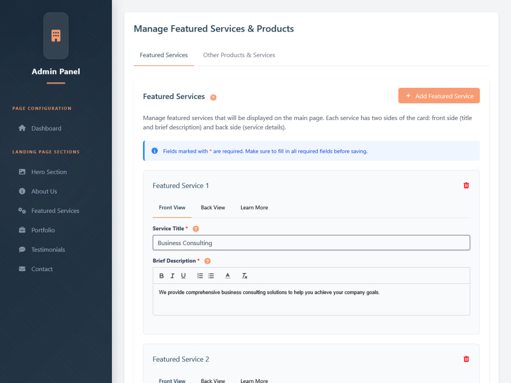This screenshot has height=383, width=511.
Task: Go to About Us section
Action: tap(44, 192)
